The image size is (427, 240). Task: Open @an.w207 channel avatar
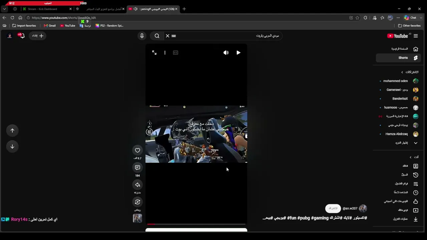point(363,208)
